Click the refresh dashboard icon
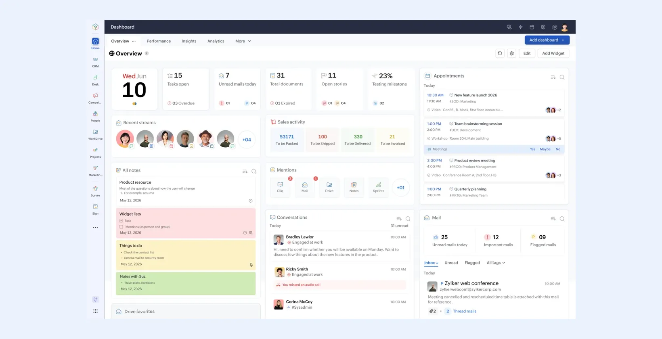Viewport: 662px width, 339px height. click(500, 53)
